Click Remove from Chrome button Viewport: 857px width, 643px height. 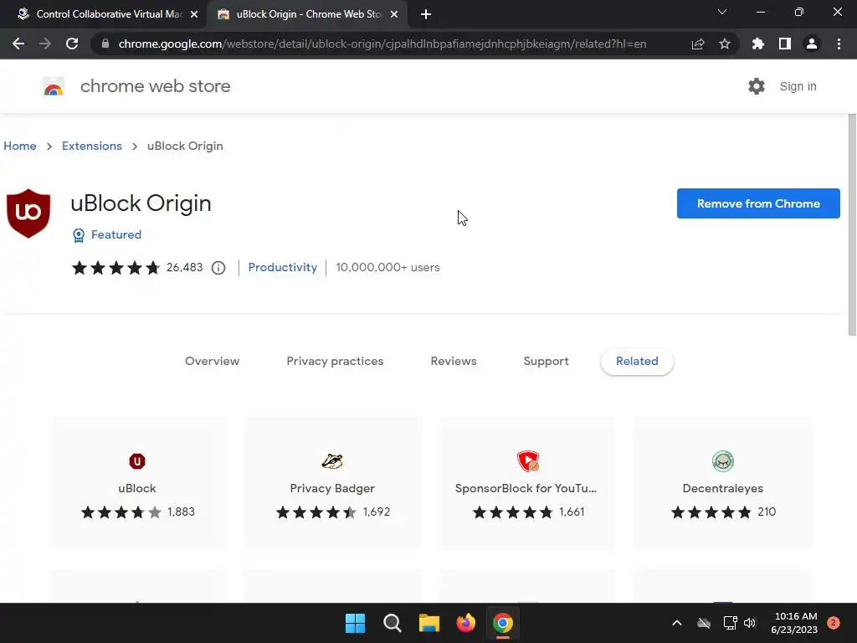(758, 203)
